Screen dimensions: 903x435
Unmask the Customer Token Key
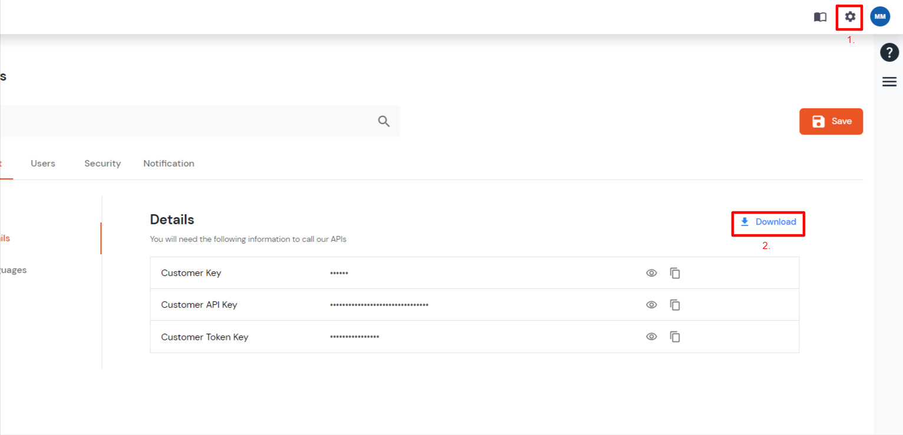tap(651, 337)
